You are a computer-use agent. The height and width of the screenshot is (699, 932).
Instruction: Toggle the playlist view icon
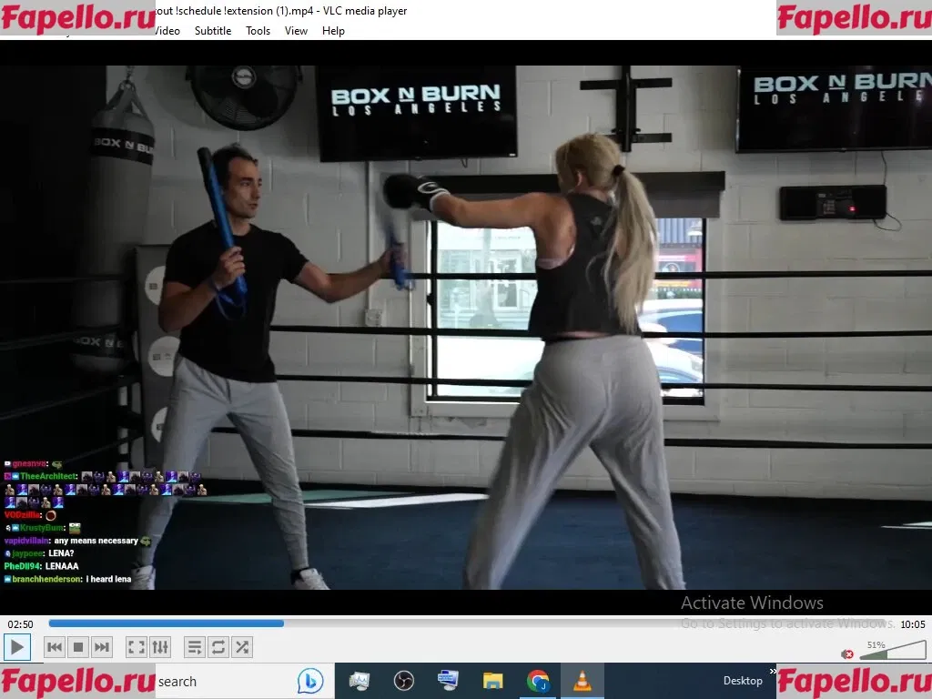coord(195,647)
